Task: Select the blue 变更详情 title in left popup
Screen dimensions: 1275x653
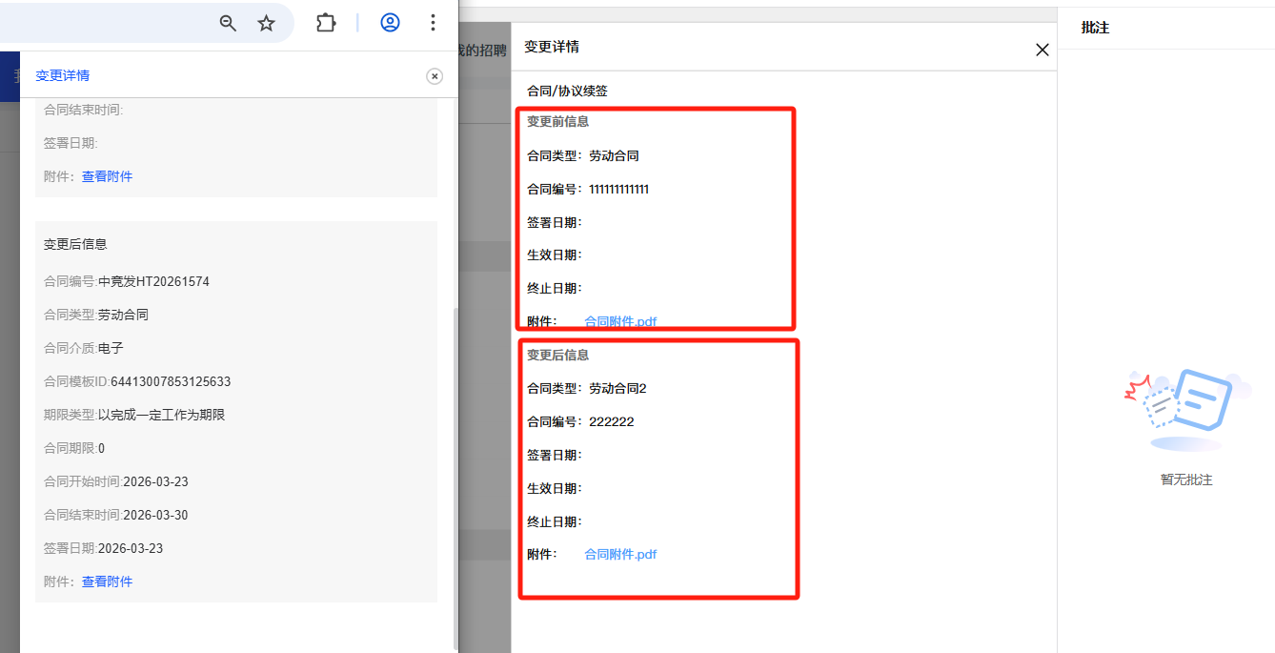Action: point(62,75)
